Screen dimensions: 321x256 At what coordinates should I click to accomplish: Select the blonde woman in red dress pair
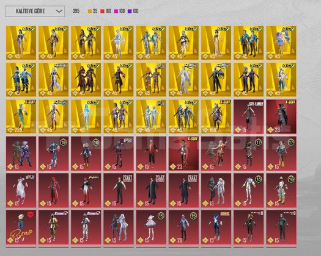[x=216, y=154]
